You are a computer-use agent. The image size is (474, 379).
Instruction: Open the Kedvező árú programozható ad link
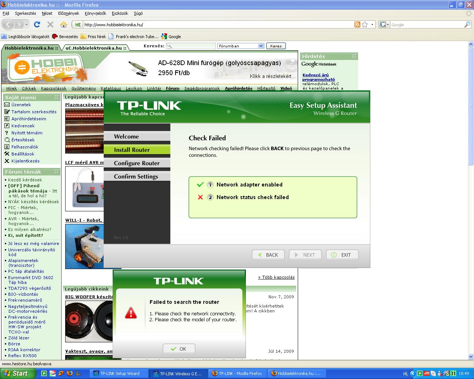point(318,77)
